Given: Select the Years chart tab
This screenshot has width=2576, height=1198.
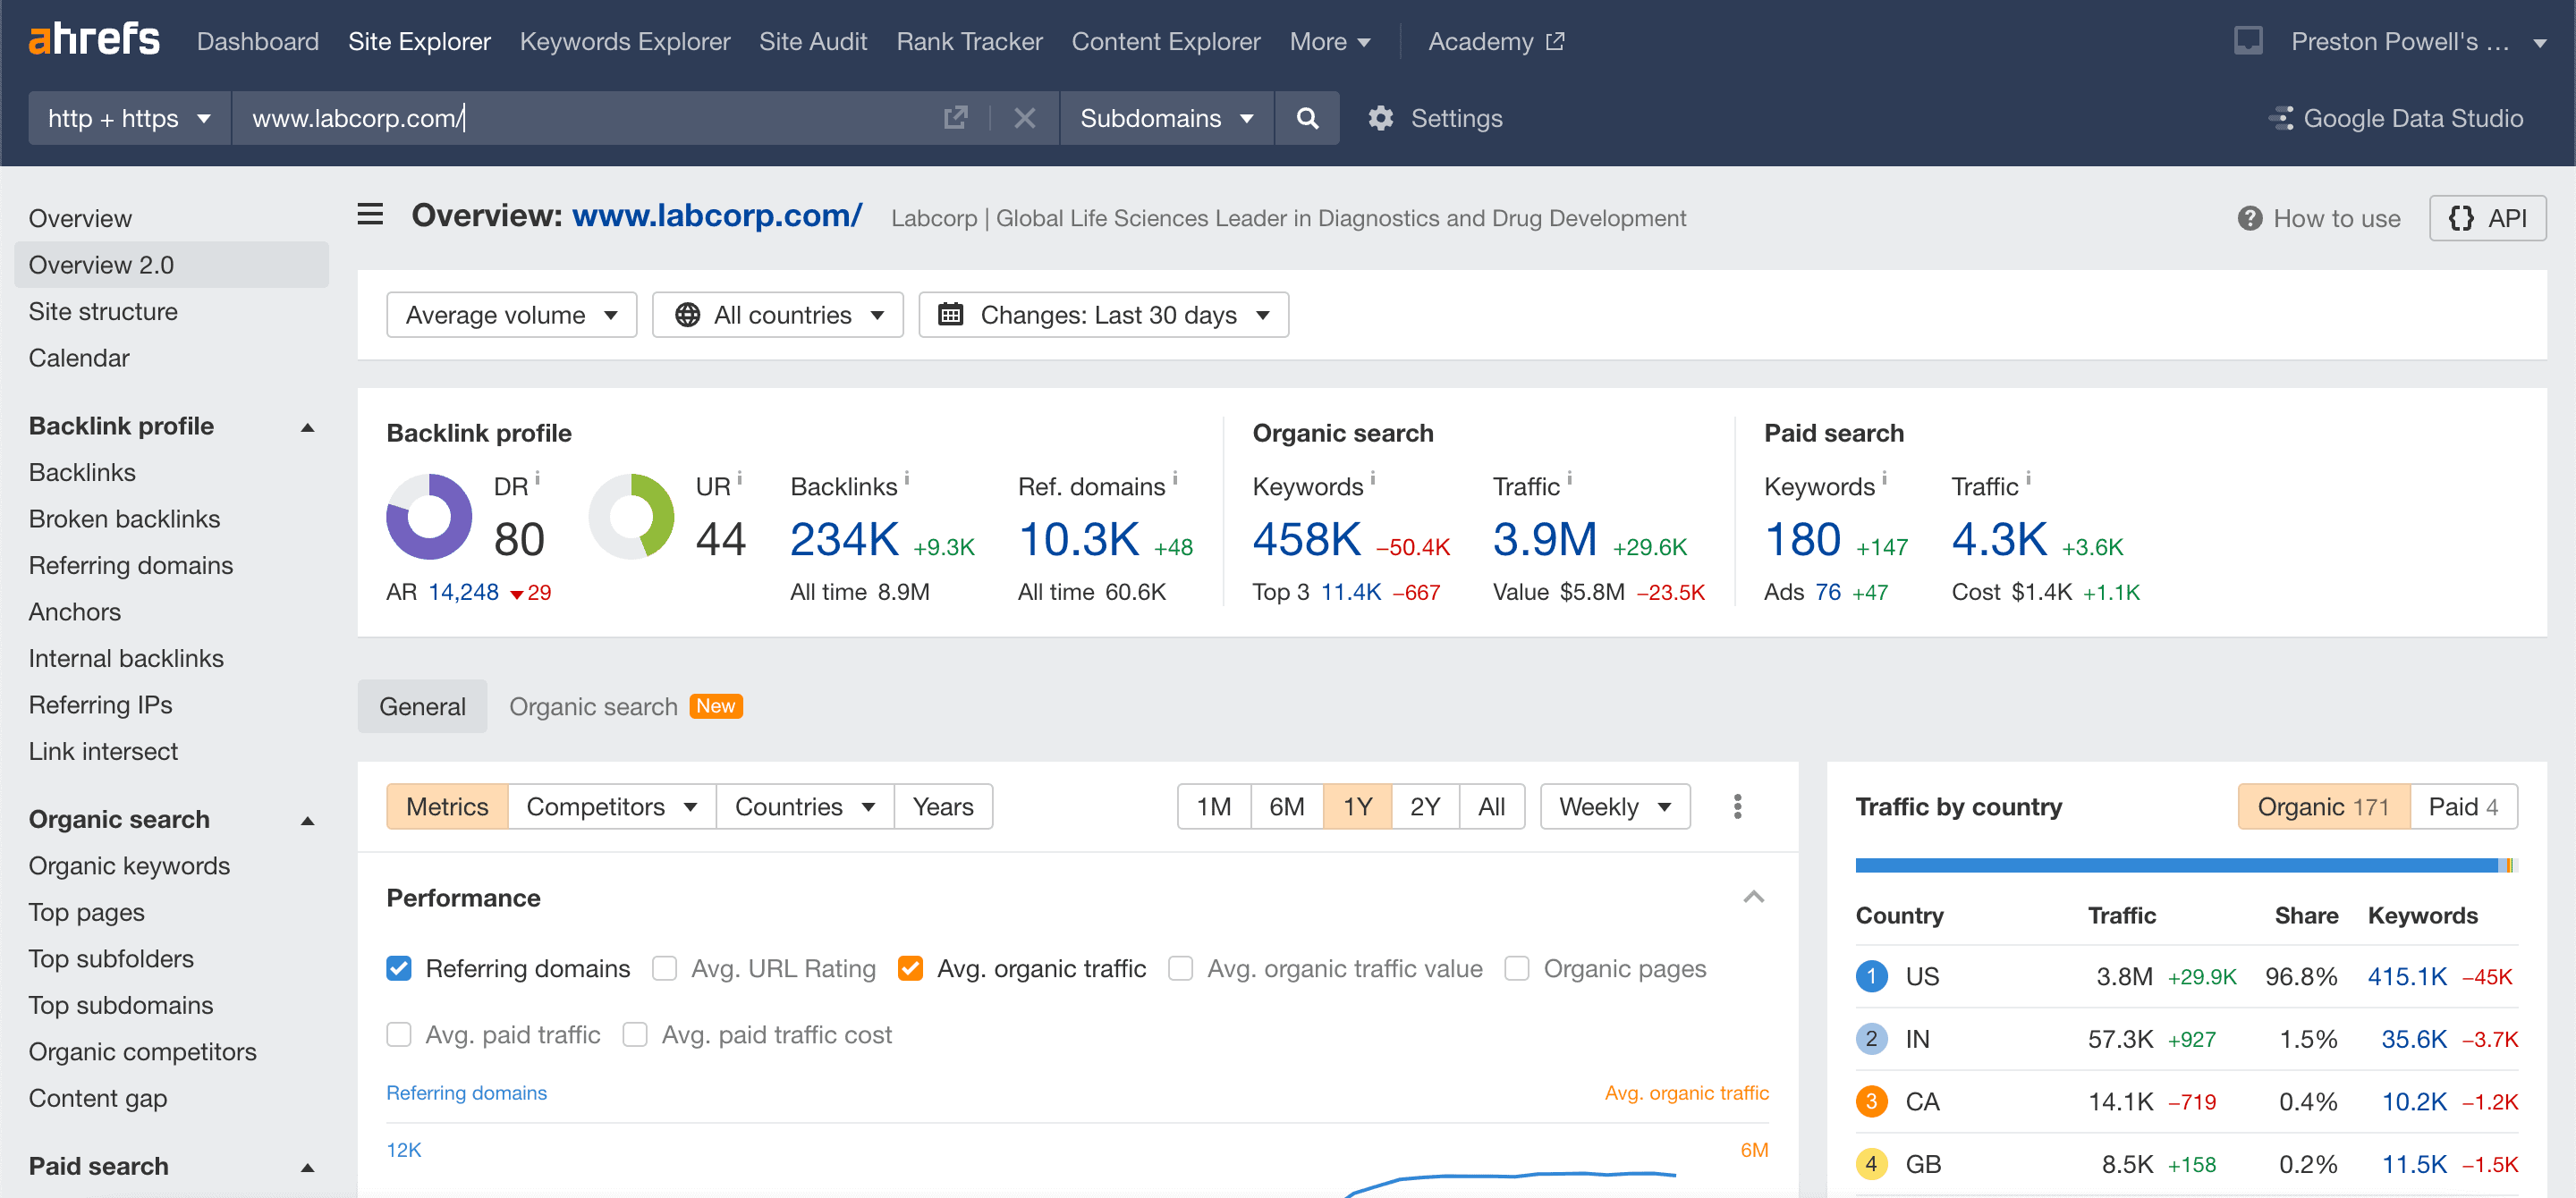Looking at the screenshot, I should pos(942,806).
